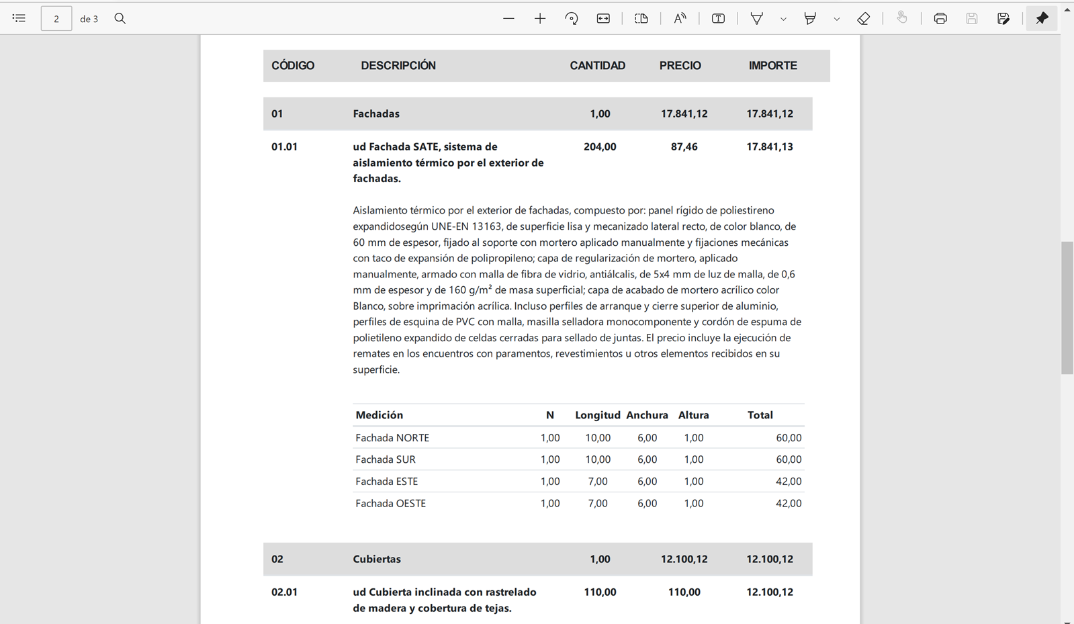Click the Altura column header
Image resolution: width=1074 pixels, height=624 pixels.
pos(694,415)
